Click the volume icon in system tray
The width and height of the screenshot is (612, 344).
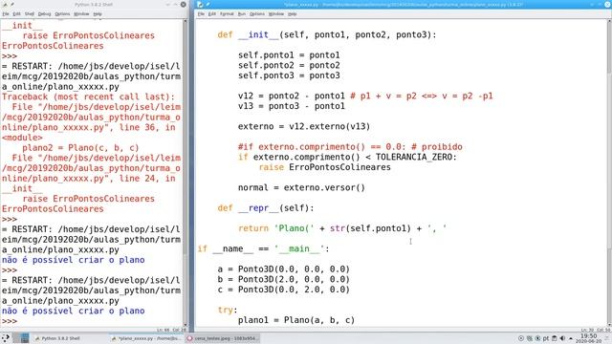[562, 338]
